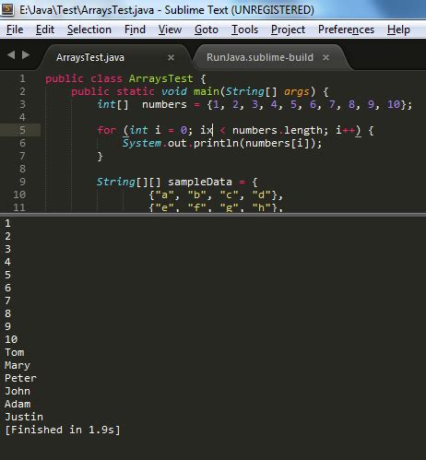Click line number 2 in the gutter
426x460 pixels.
coord(22,91)
